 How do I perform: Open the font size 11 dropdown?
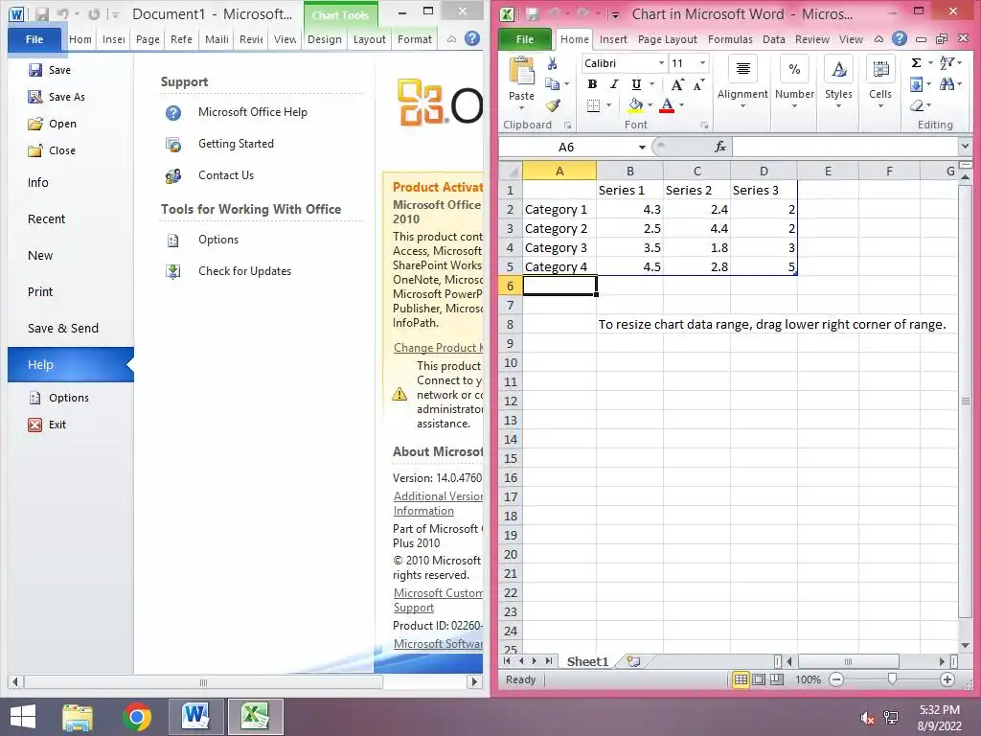coord(702,63)
